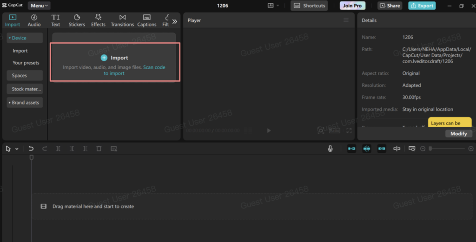Open Stock materials in sidebar
This screenshot has width=476, height=242.
click(25, 89)
